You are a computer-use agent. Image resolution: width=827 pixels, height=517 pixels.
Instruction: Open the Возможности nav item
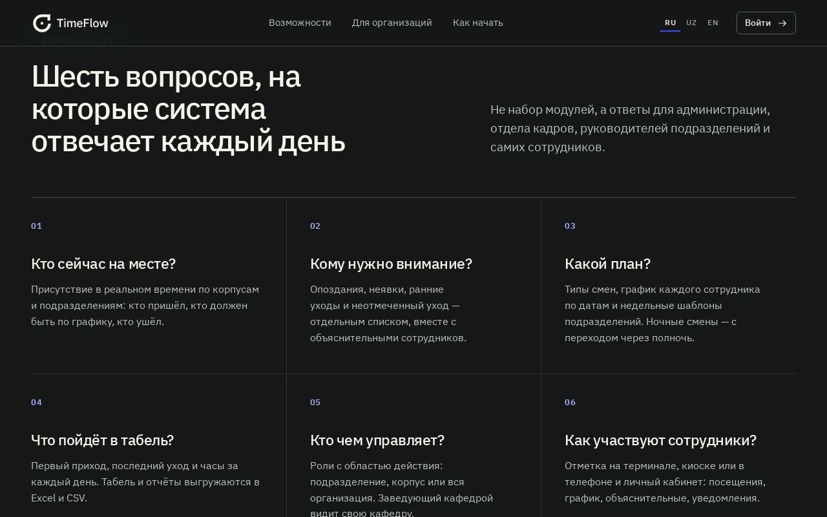click(x=300, y=23)
